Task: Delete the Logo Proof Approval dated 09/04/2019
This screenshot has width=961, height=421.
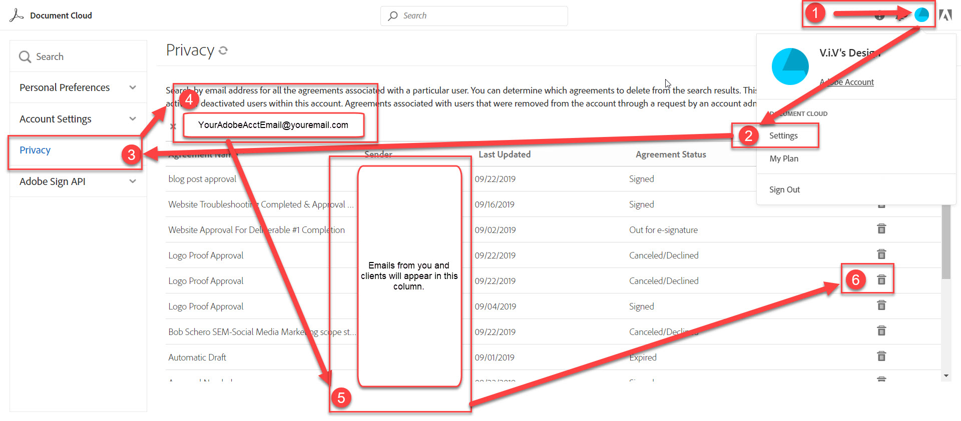Action: click(x=881, y=305)
